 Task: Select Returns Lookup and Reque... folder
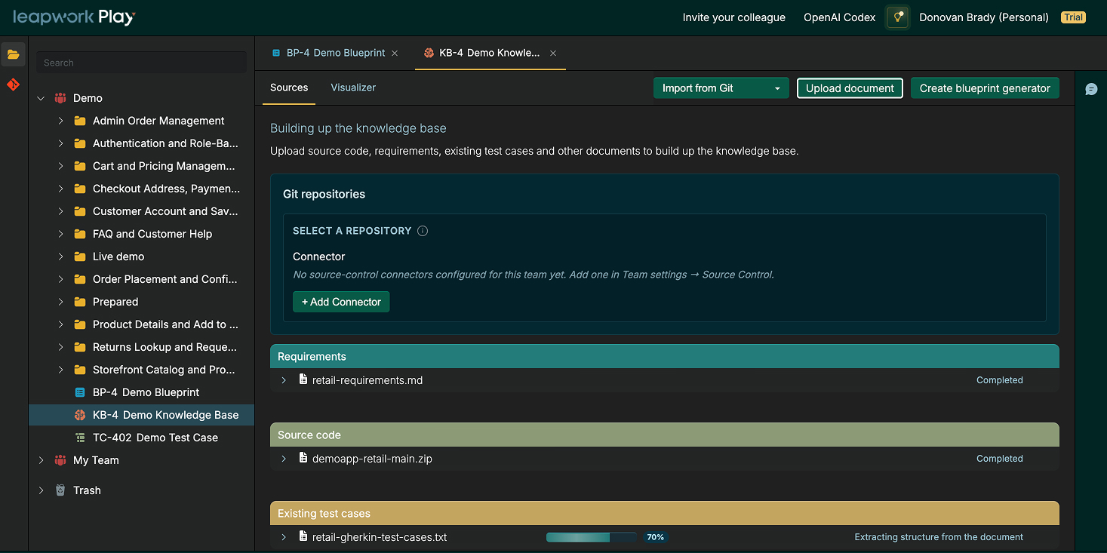coord(141,347)
